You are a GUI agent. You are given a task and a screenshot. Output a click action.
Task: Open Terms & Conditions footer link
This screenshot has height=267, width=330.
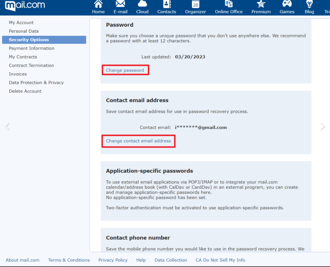point(69,260)
